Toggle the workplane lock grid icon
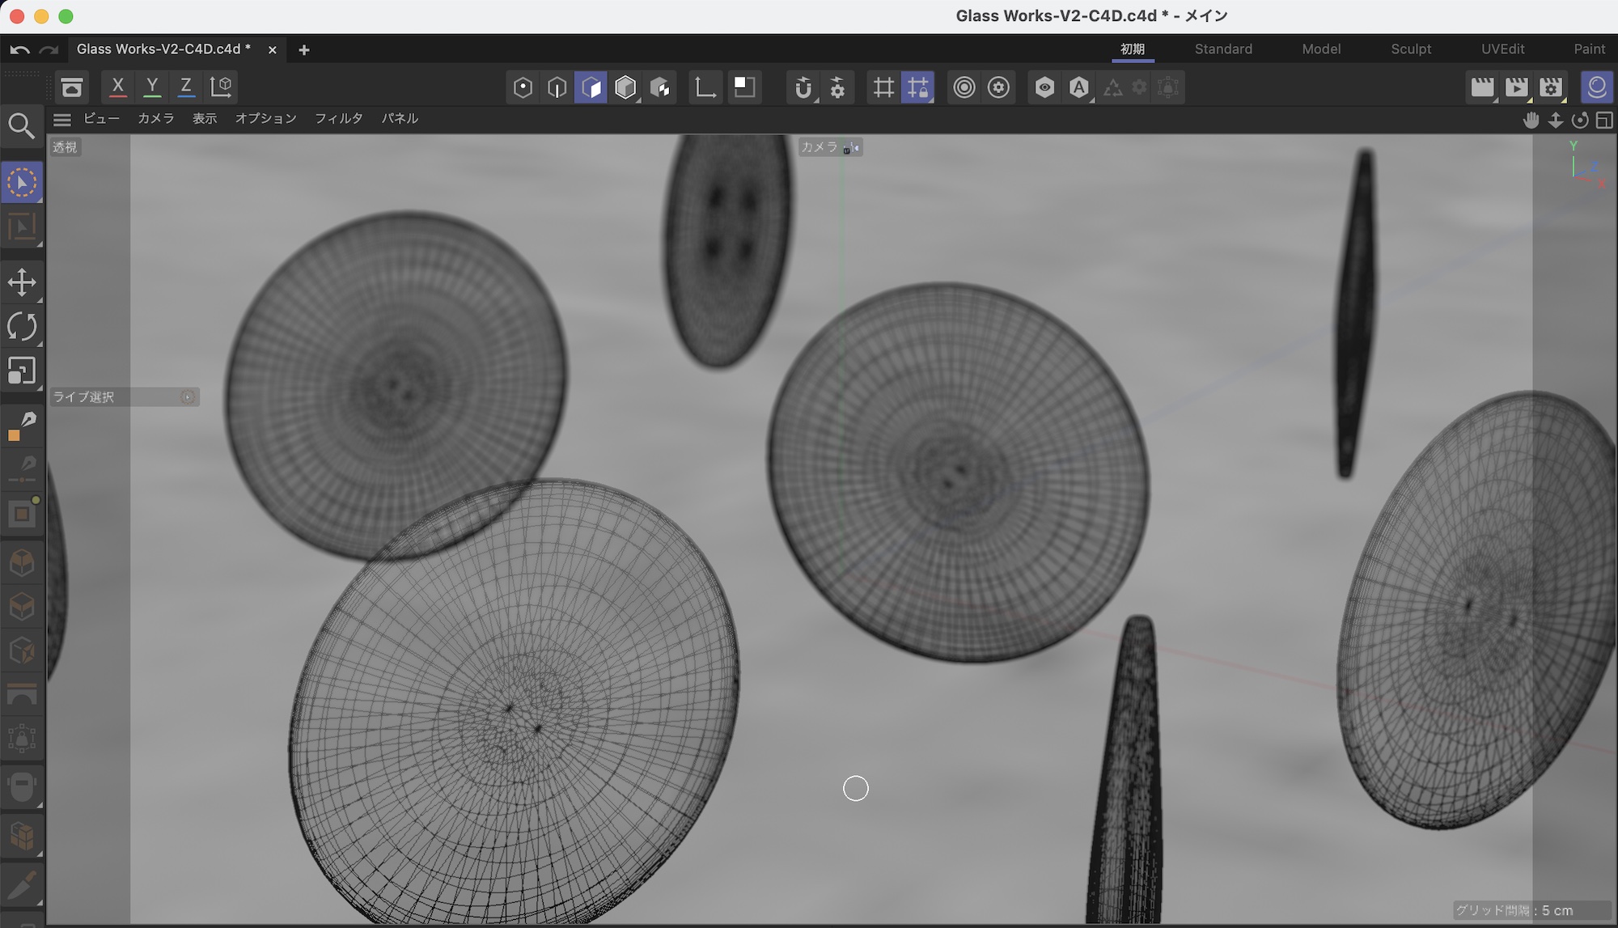1618x928 pixels. point(917,87)
